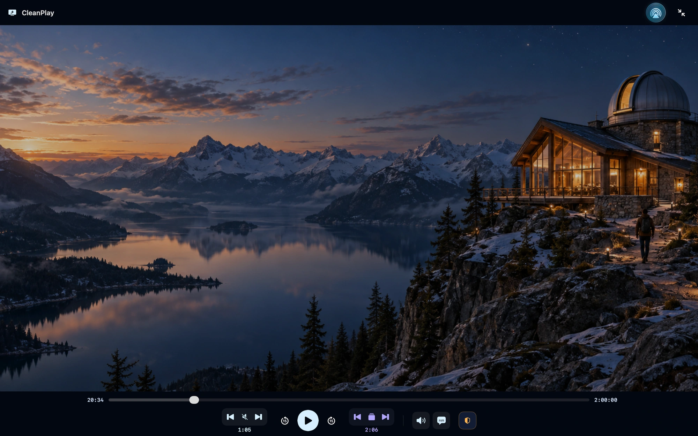Click the elapsed time 20:34
This screenshot has height=436, width=698.
click(95, 400)
